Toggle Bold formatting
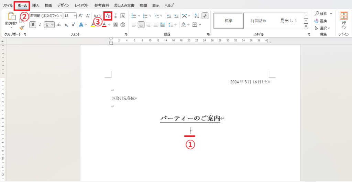The height and width of the screenshot is (182, 352). [x=33, y=25]
